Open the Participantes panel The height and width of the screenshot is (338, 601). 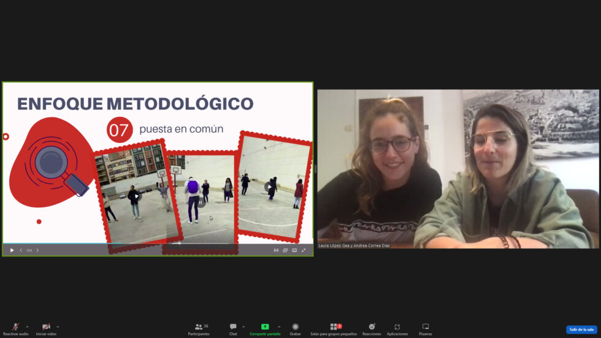coord(199,328)
